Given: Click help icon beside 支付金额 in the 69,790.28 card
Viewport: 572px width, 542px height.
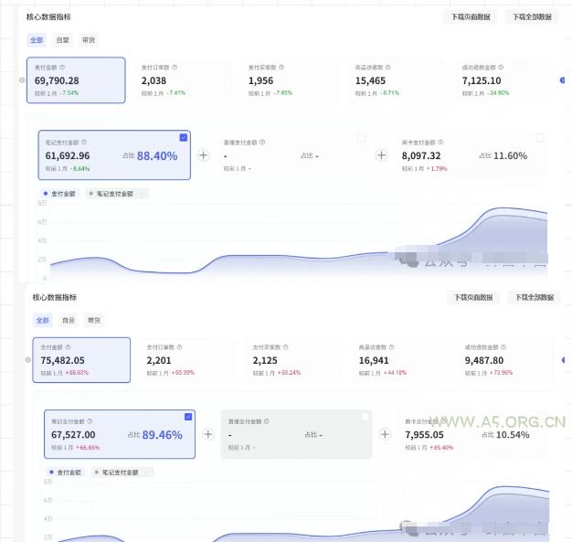Looking at the screenshot, I should pyautogui.click(x=63, y=67).
